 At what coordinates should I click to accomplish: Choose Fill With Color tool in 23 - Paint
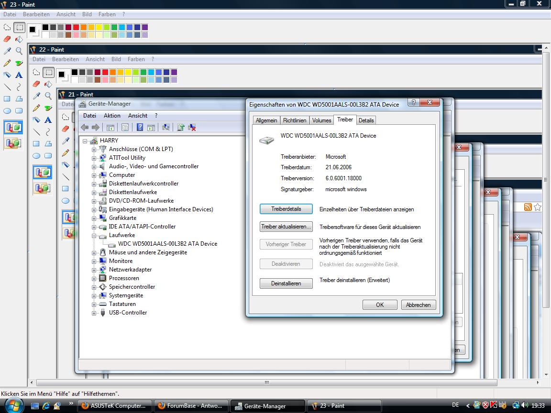[x=19, y=39]
